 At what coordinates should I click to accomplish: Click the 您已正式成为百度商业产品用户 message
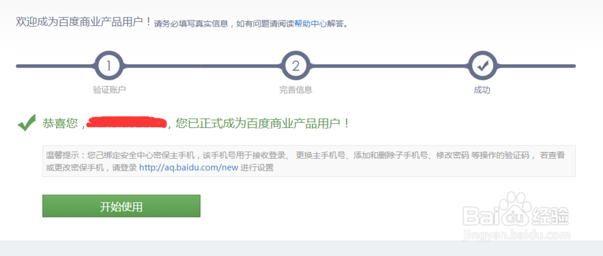(263, 124)
